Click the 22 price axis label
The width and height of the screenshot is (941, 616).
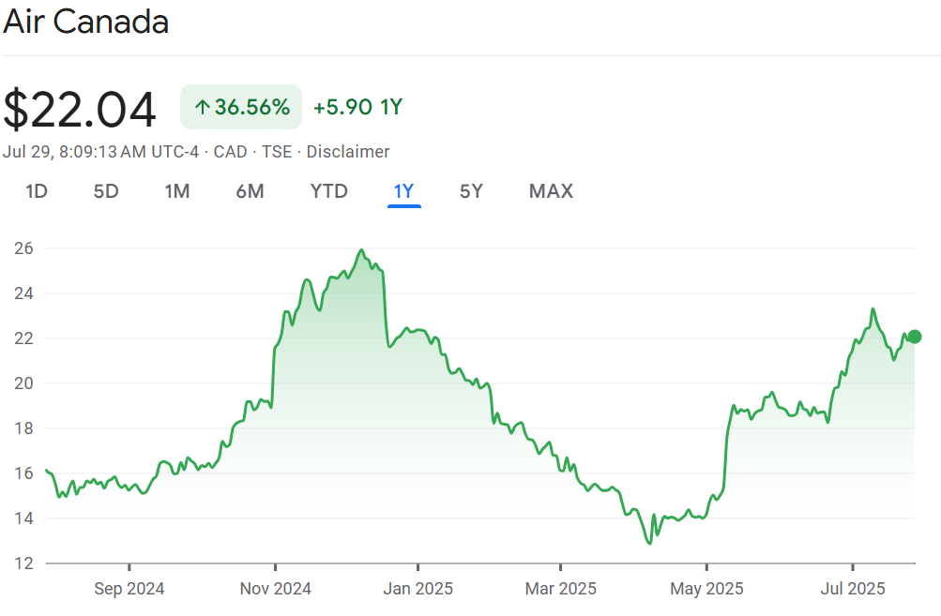[x=24, y=338]
